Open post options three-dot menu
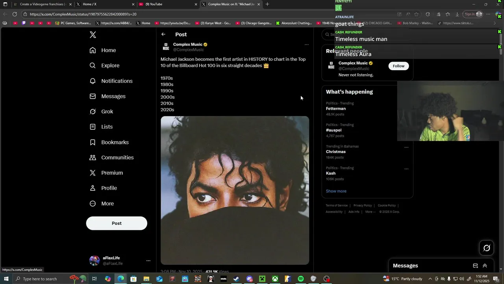 (307, 45)
